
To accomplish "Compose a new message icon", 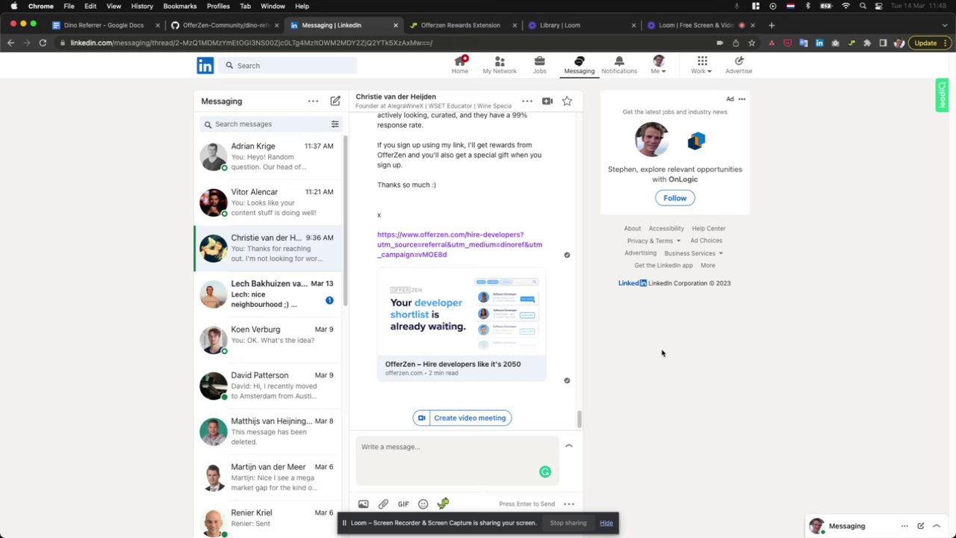I will pyautogui.click(x=335, y=101).
